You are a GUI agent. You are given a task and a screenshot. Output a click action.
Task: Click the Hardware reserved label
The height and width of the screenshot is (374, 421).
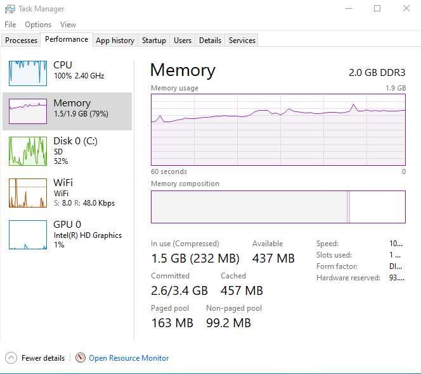(348, 278)
